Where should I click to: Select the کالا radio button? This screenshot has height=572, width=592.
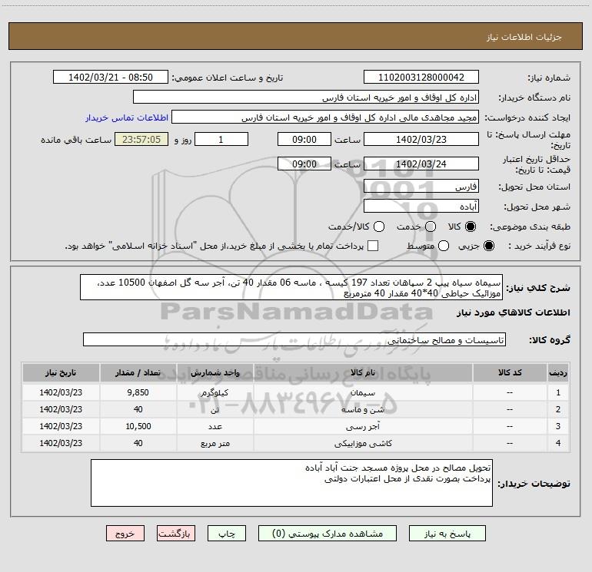point(471,226)
